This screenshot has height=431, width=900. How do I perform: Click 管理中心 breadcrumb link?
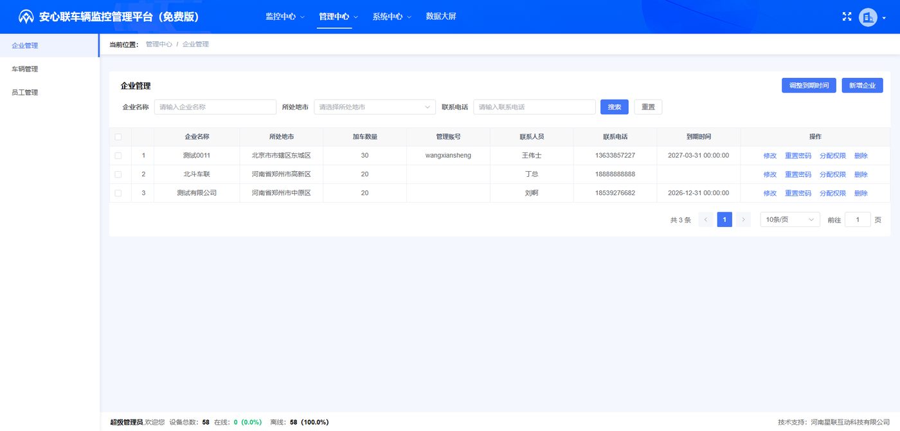pyautogui.click(x=159, y=44)
